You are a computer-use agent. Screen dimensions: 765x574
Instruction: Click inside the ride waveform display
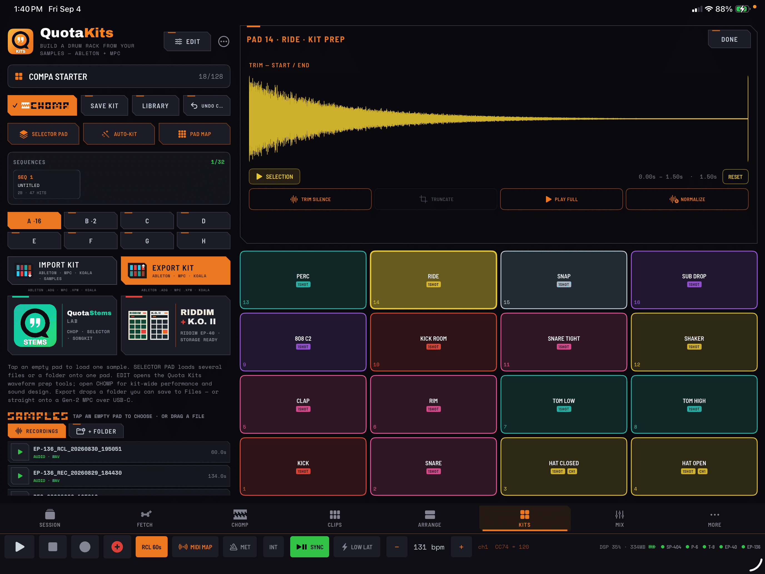498,119
